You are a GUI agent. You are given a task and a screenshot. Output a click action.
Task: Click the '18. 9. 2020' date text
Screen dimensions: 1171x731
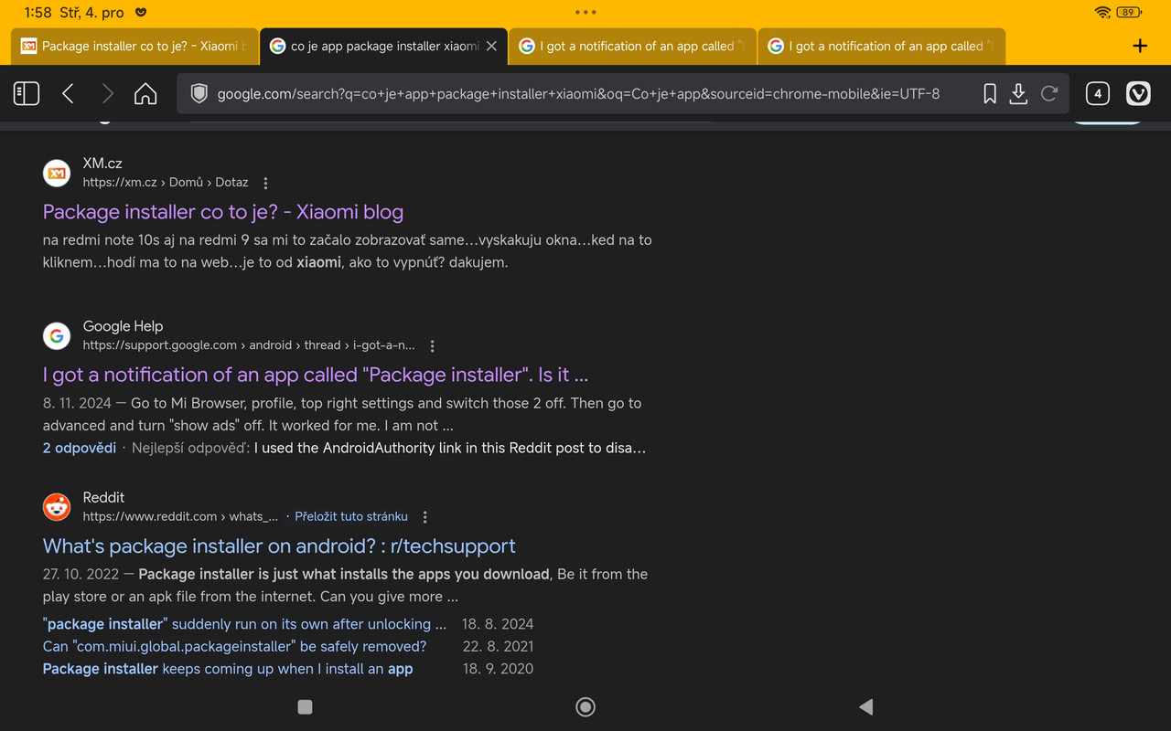tap(498, 669)
